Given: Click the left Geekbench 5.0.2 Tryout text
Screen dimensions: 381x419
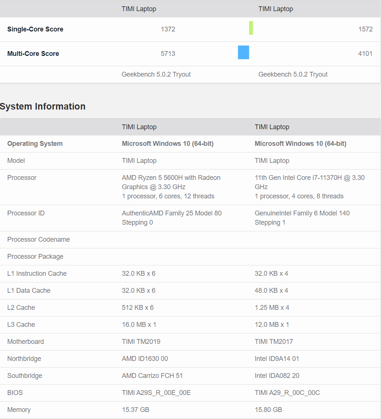Looking at the screenshot, I should tap(156, 74).
